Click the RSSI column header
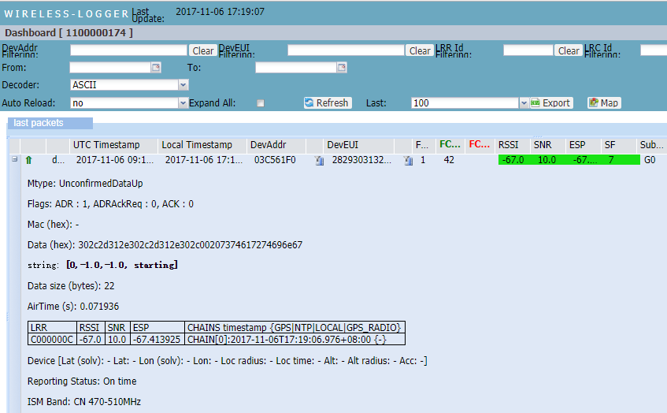Viewport: 667px width, 413px height. click(x=513, y=145)
